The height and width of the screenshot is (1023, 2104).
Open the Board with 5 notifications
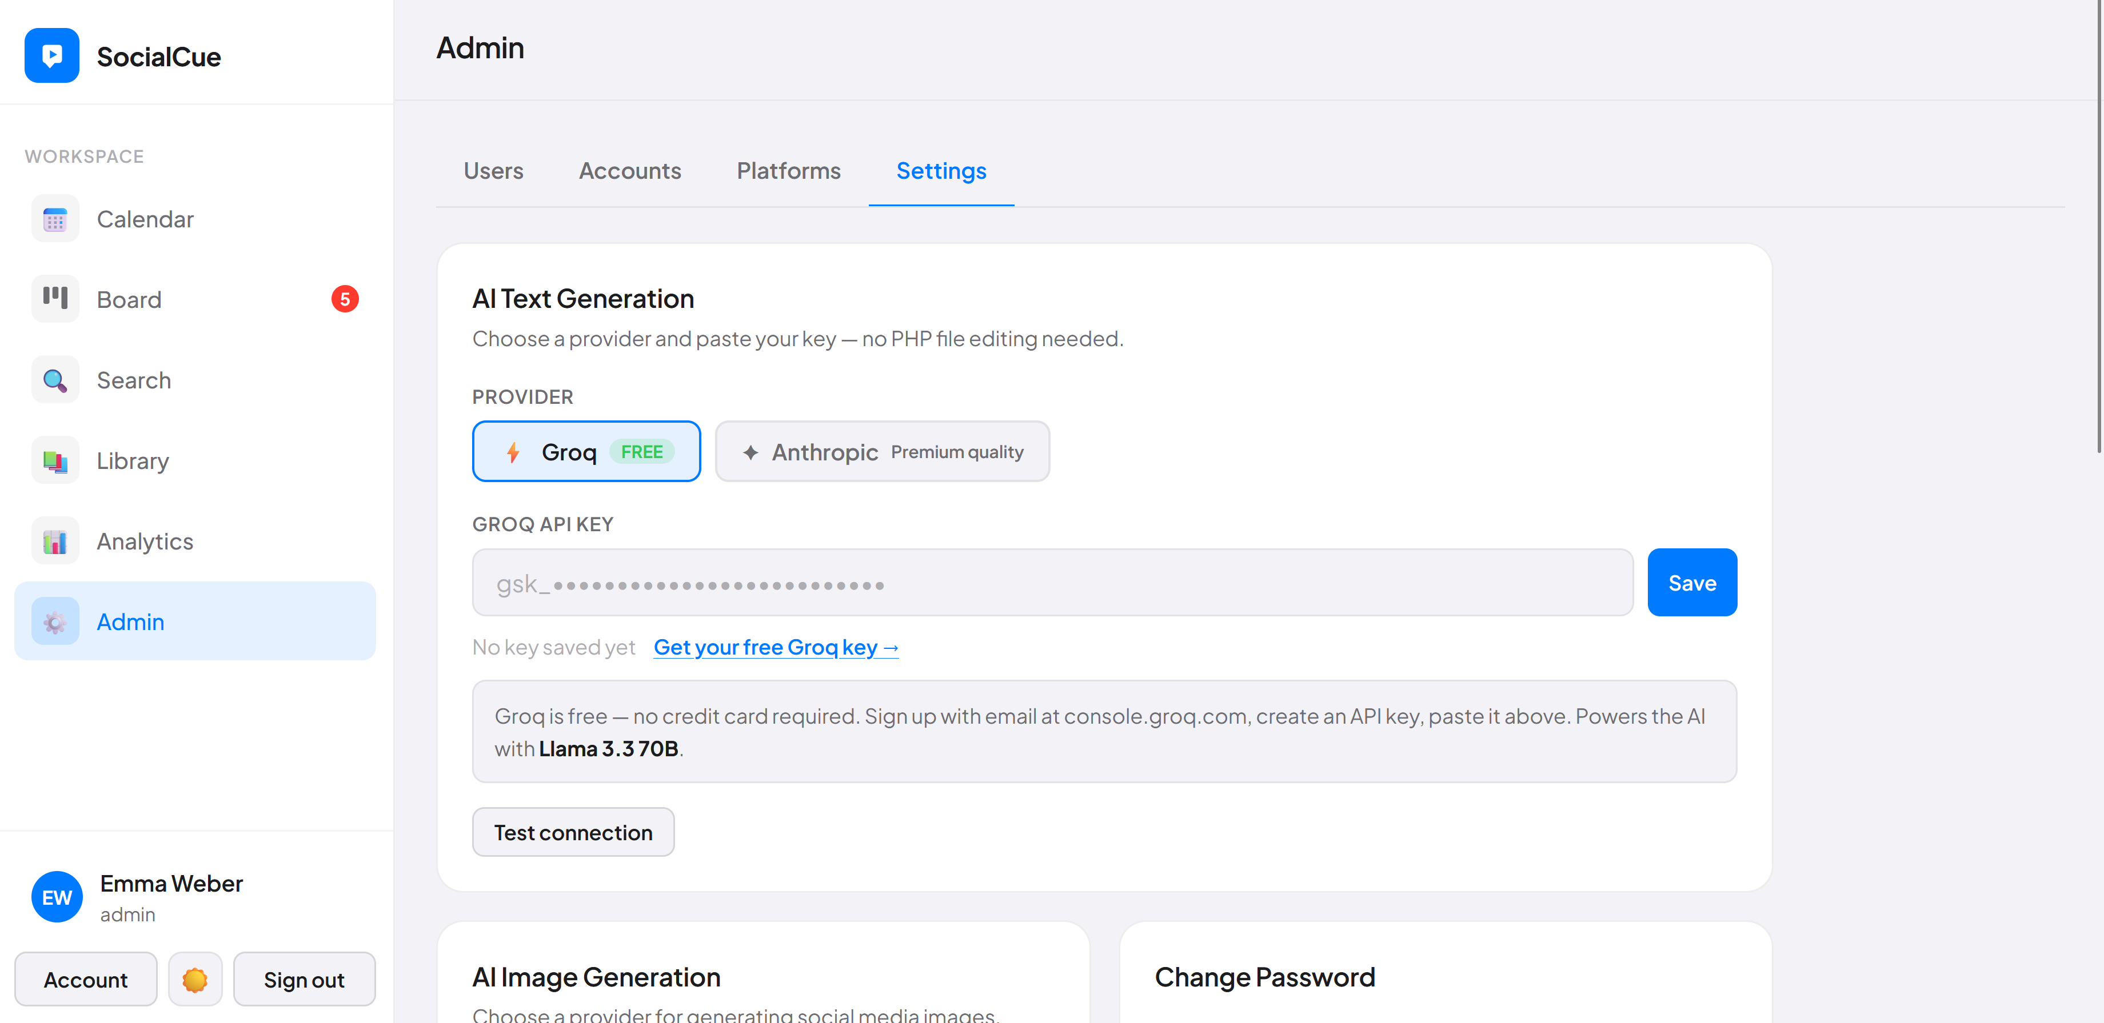tap(129, 299)
